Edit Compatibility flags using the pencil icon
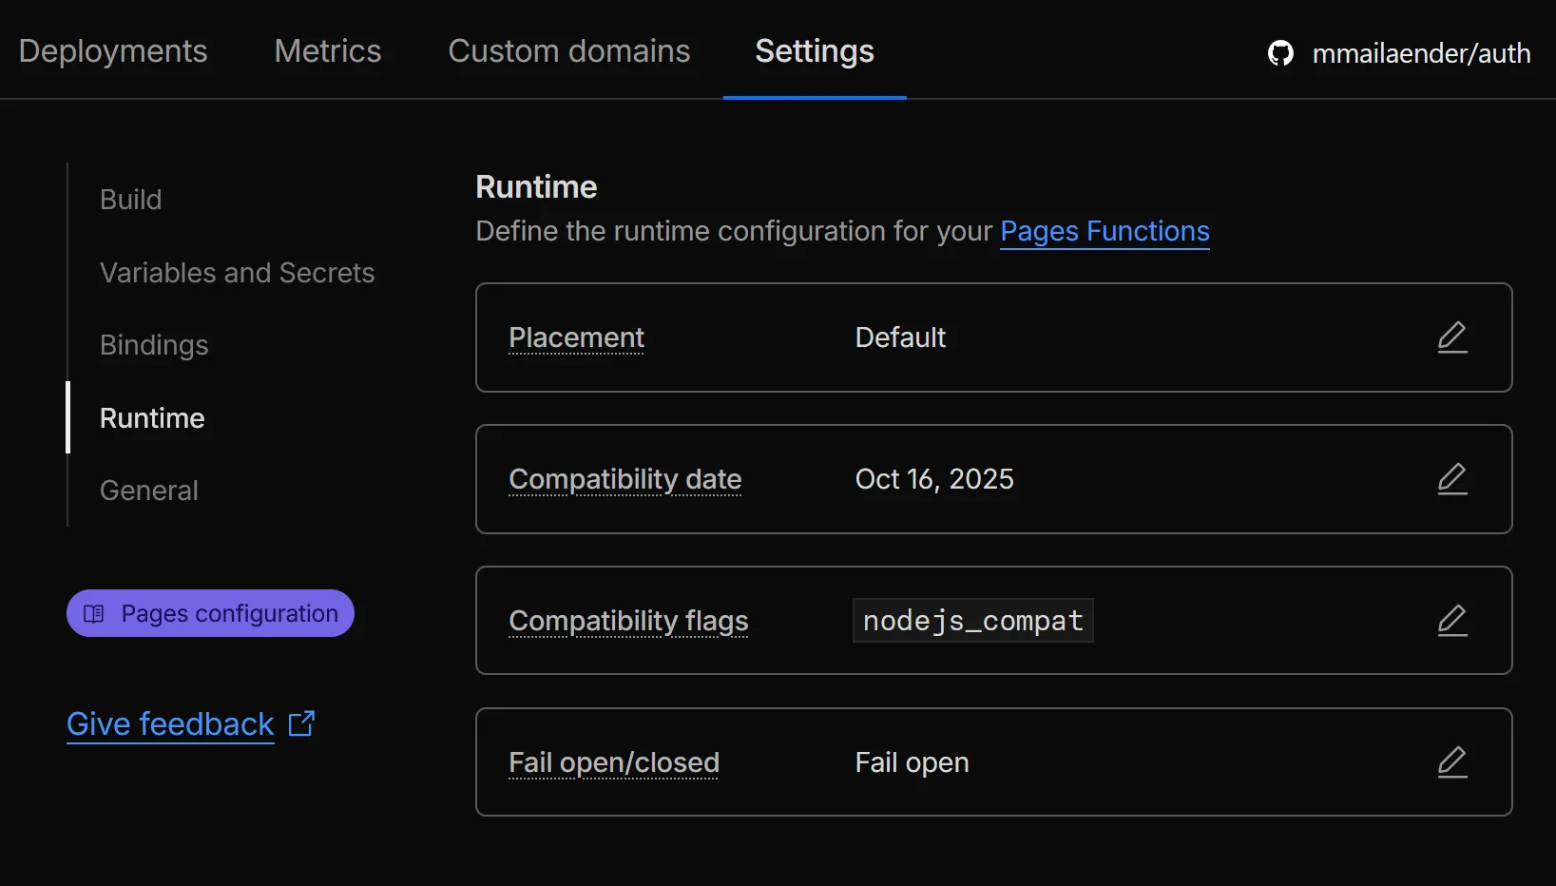The width and height of the screenshot is (1556, 886). coord(1452,620)
